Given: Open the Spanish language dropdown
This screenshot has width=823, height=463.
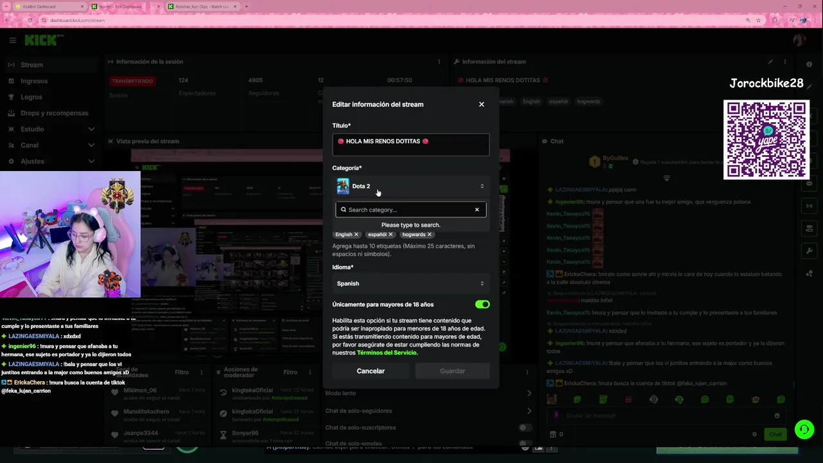Looking at the screenshot, I should tap(411, 284).
